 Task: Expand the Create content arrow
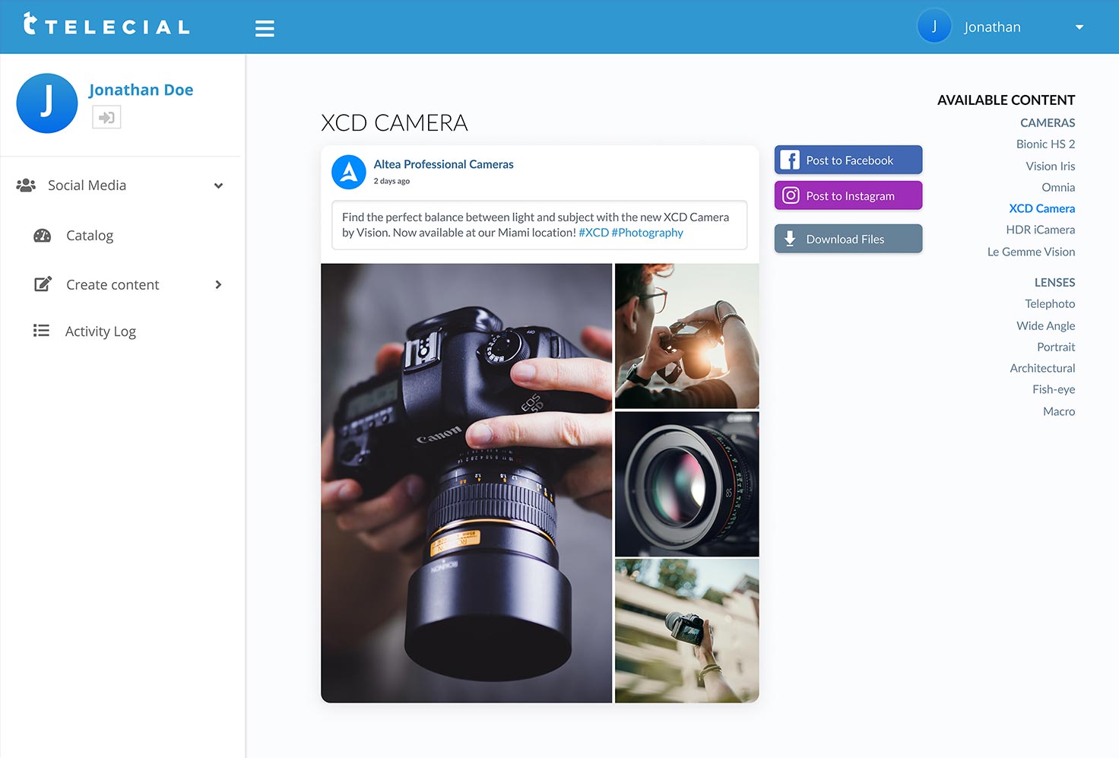click(219, 284)
